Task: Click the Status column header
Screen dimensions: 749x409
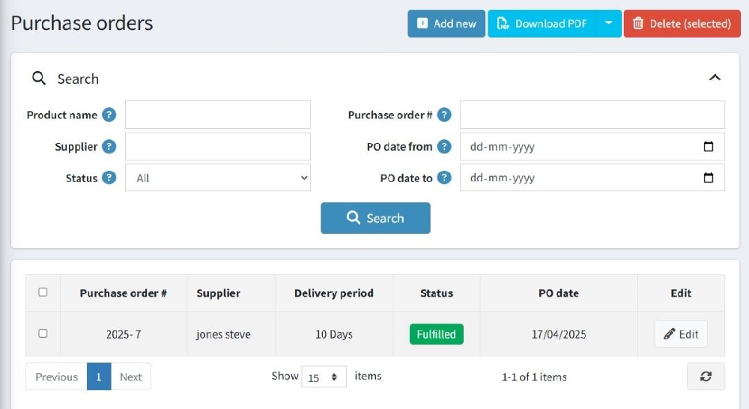Action: pos(437,294)
